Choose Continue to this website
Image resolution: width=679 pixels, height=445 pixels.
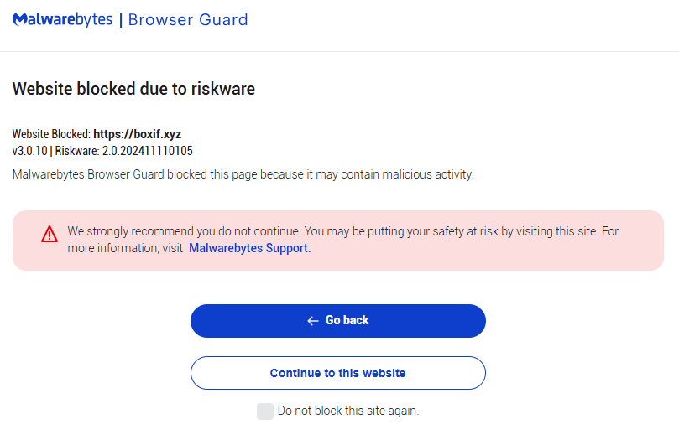(x=337, y=373)
